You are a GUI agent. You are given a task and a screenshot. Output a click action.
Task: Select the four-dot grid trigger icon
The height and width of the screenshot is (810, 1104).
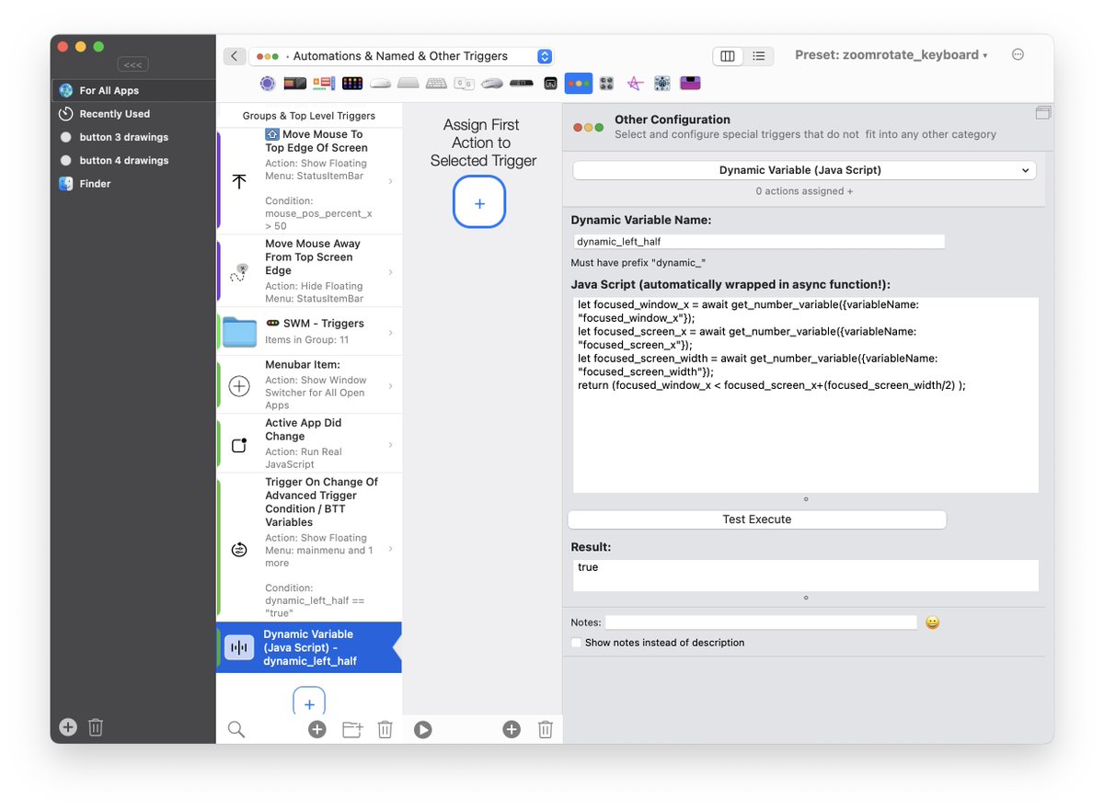coord(606,84)
